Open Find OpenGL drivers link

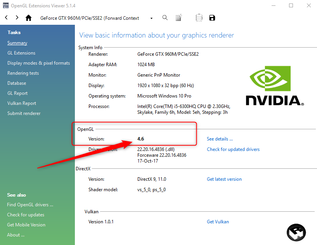click(x=30, y=205)
